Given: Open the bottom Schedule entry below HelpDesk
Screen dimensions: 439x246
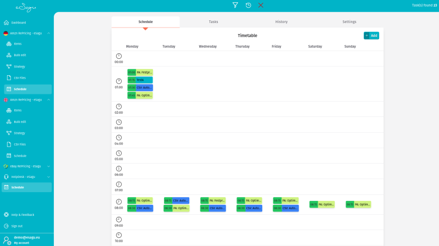Looking at the screenshot, I should 26,187.
